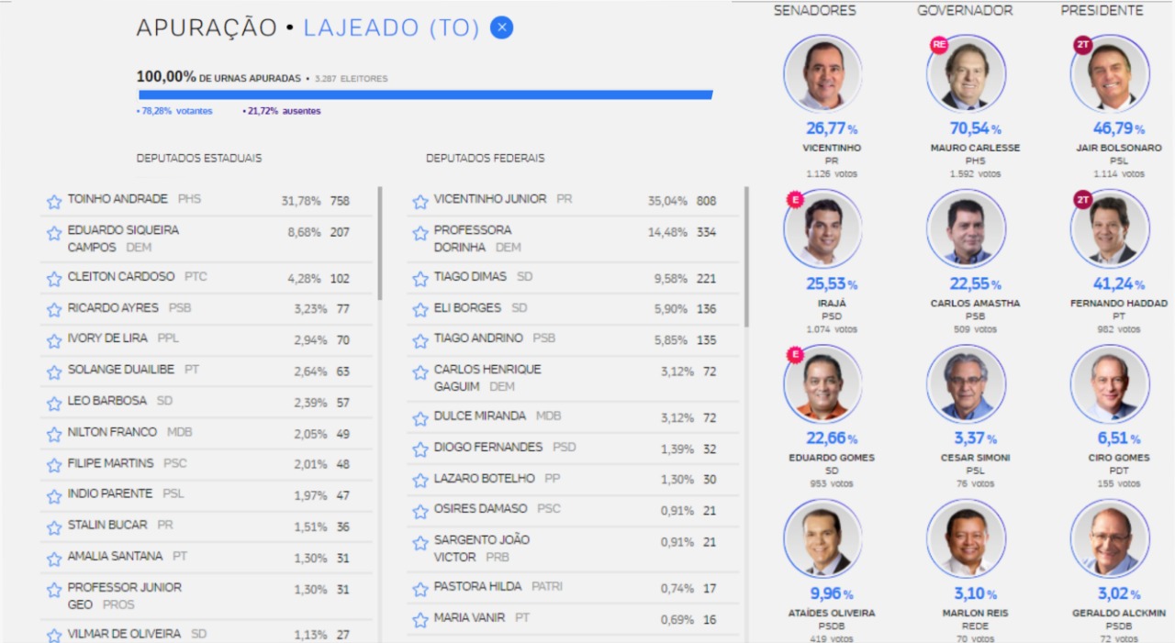Open the Lajeado (TO) city link
This screenshot has width=1175, height=643.
391,28
